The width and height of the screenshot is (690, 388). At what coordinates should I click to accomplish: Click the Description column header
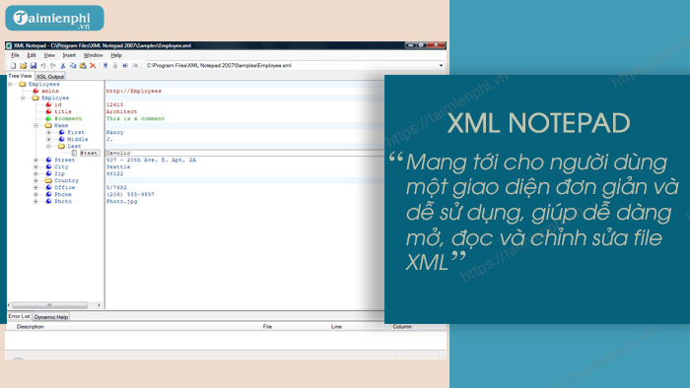(x=31, y=327)
